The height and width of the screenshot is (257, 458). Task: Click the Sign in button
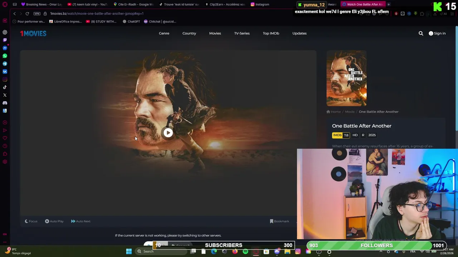tap(437, 33)
